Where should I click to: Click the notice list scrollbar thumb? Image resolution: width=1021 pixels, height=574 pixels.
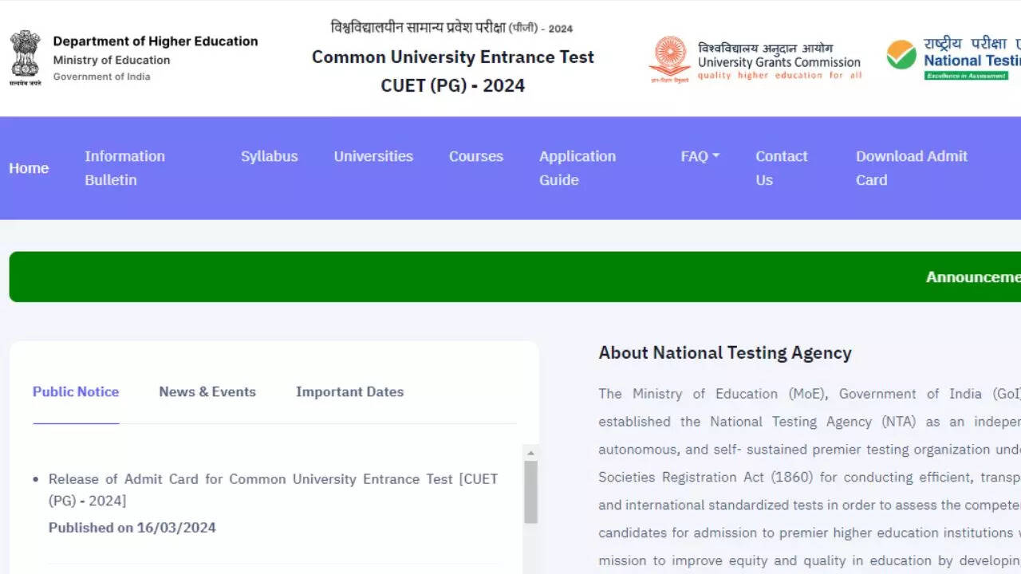(x=530, y=492)
